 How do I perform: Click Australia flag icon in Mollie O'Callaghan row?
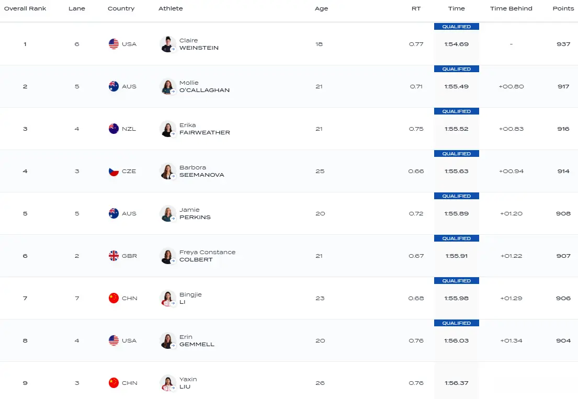[x=114, y=86]
